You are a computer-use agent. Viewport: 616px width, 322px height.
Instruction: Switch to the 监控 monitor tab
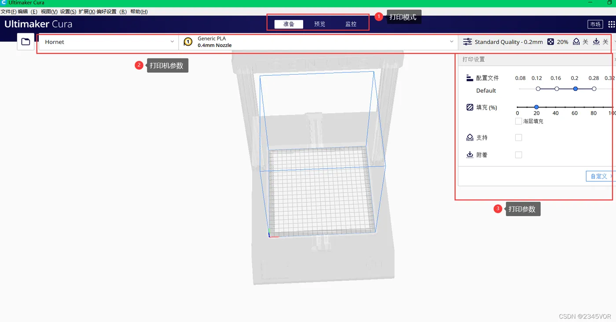point(351,24)
